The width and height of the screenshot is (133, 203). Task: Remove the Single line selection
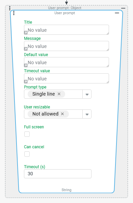[x=59, y=94]
